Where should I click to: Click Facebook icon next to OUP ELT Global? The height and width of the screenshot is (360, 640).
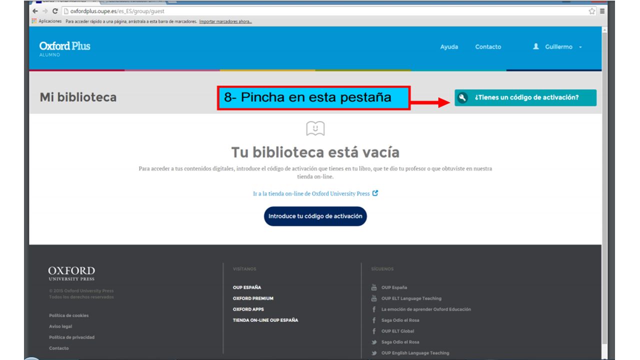(x=374, y=331)
